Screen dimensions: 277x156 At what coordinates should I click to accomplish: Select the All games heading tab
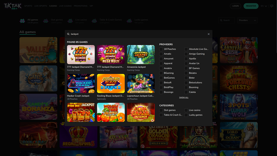[x=28, y=32]
